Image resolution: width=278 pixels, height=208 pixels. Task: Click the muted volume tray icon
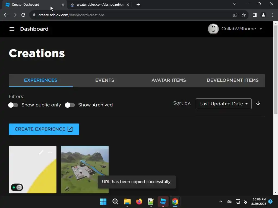tap(245, 201)
